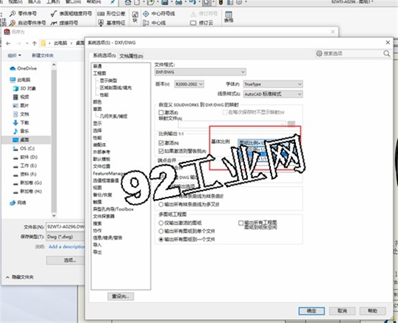Select 输出所有图纸到单个文件 radio button
398x323 pixels.
161,231
